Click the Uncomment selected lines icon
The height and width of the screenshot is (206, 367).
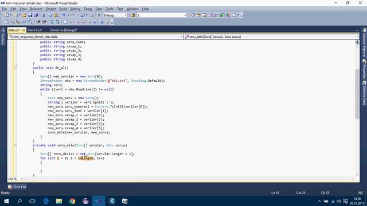click(x=57, y=22)
